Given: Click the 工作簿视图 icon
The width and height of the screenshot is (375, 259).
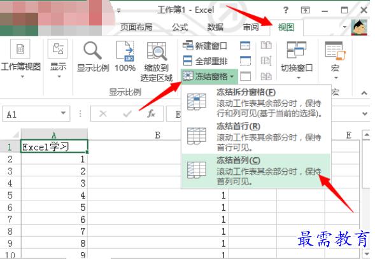Looking at the screenshot, I should click(x=20, y=49).
